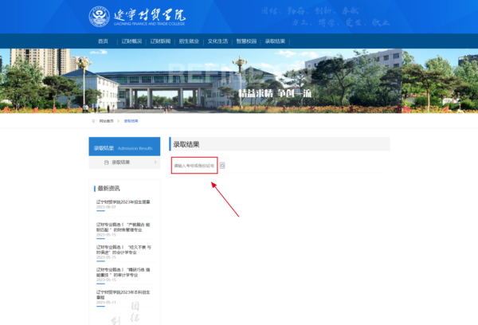Click the search icon beside the input field

[222, 165]
